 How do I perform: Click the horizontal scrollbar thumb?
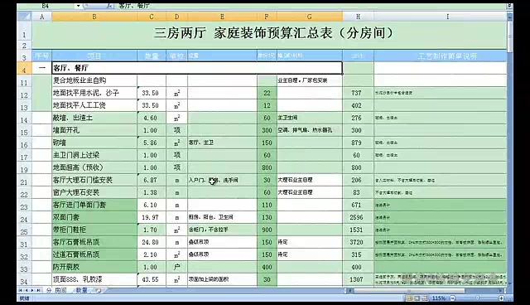pos(409,290)
